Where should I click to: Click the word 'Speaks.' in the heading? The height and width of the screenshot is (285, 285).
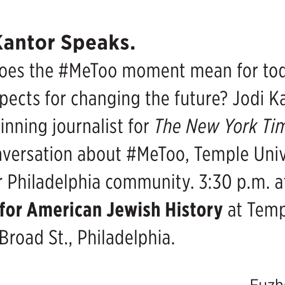tap(98, 43)
